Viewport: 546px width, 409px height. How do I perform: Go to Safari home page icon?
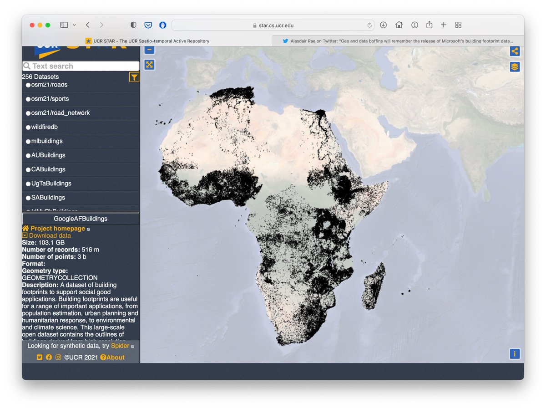pyautogui.click(x=399, y=25)
